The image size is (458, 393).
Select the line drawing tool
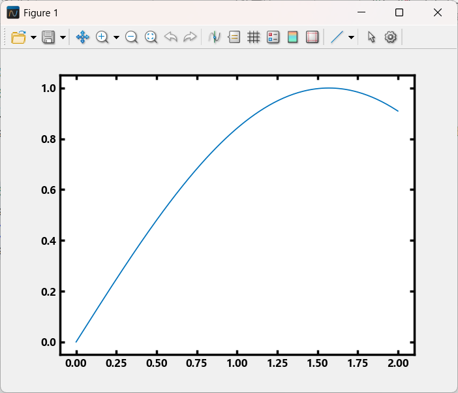pos(337,37)
